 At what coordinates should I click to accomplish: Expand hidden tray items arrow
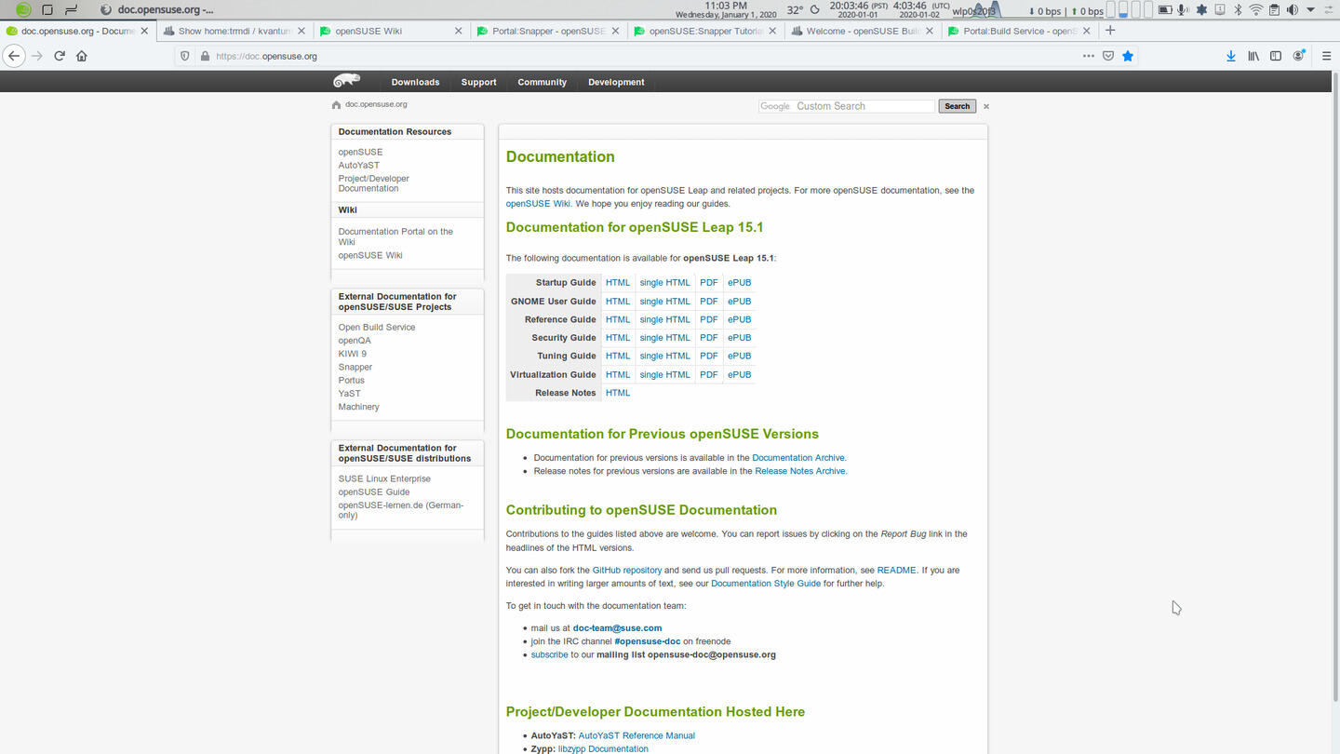point(1311,10)
